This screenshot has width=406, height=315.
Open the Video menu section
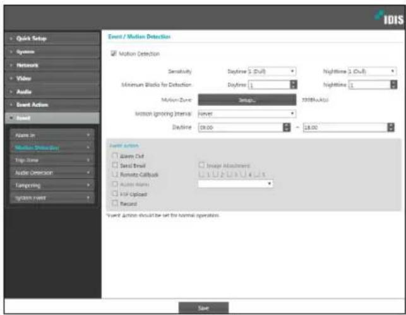coord(52,78)
